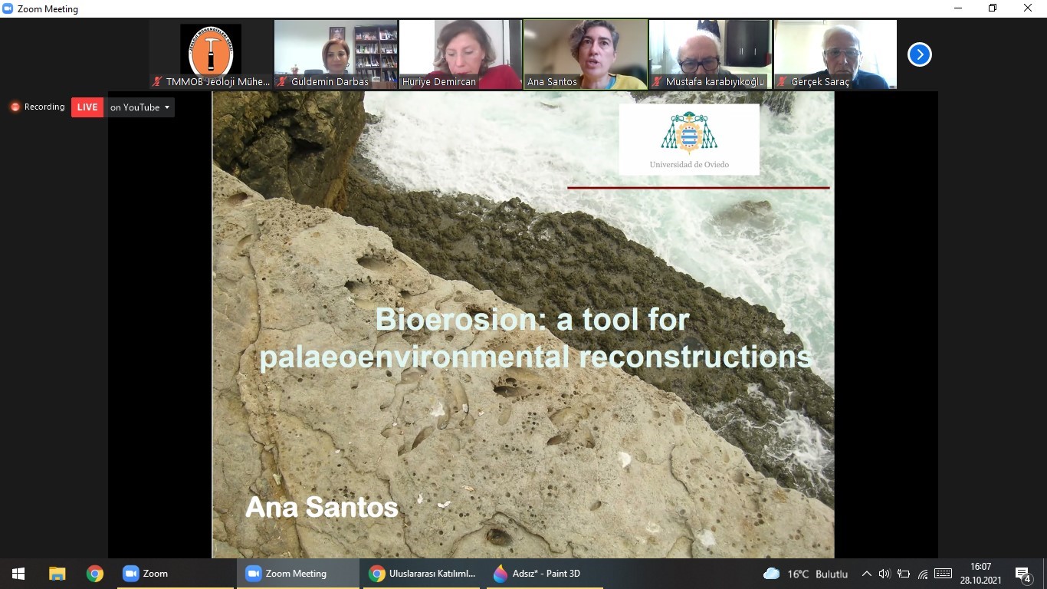The image size is (1047, 589).
Task: Select Guldemin Darbas video thumbnail
Action: click(336, 54)
